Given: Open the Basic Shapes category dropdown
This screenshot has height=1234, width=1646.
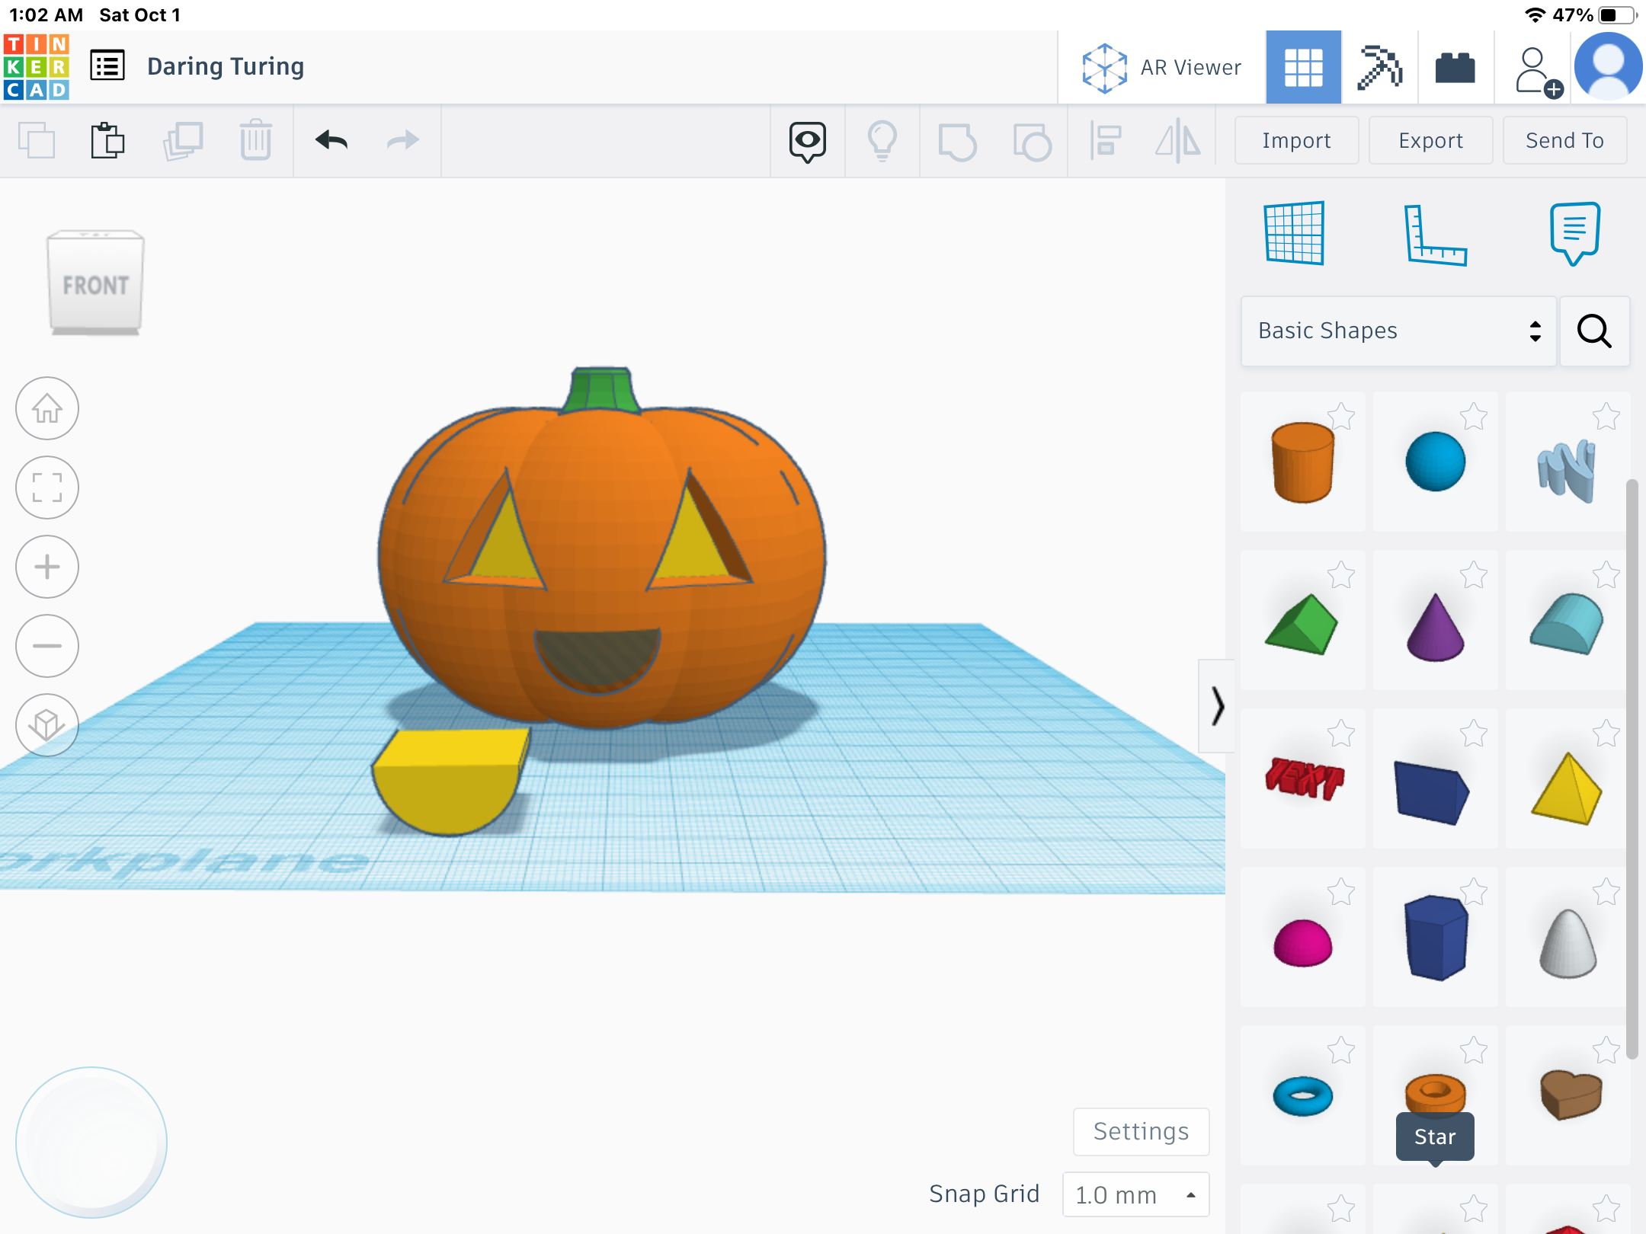Looking at the screenshot, I should [x=1398, y=331].
